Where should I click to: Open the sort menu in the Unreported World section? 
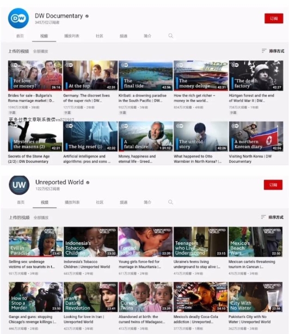(272, 217)
